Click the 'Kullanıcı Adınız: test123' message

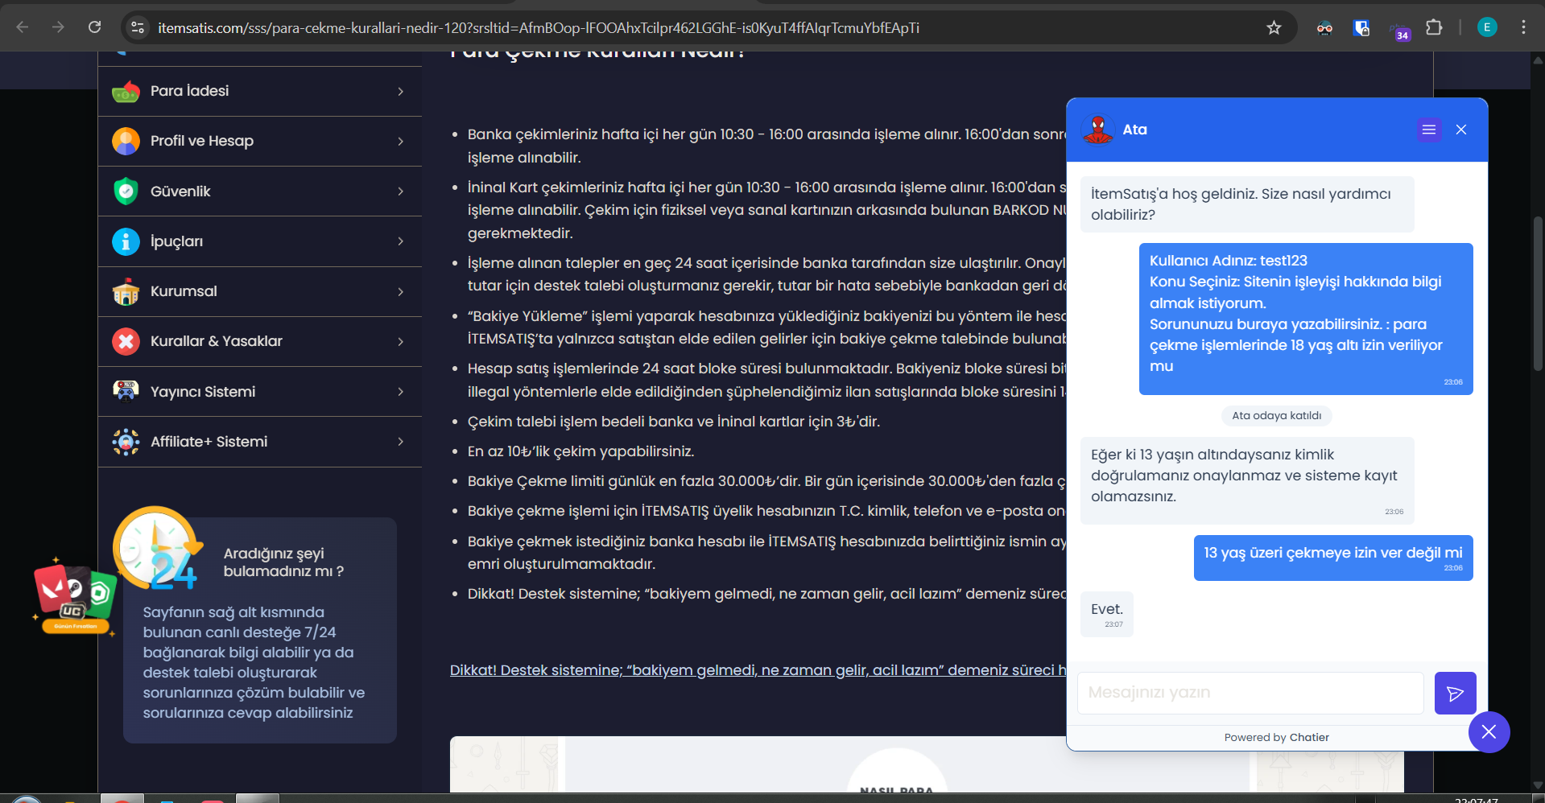pos(1306,319)
